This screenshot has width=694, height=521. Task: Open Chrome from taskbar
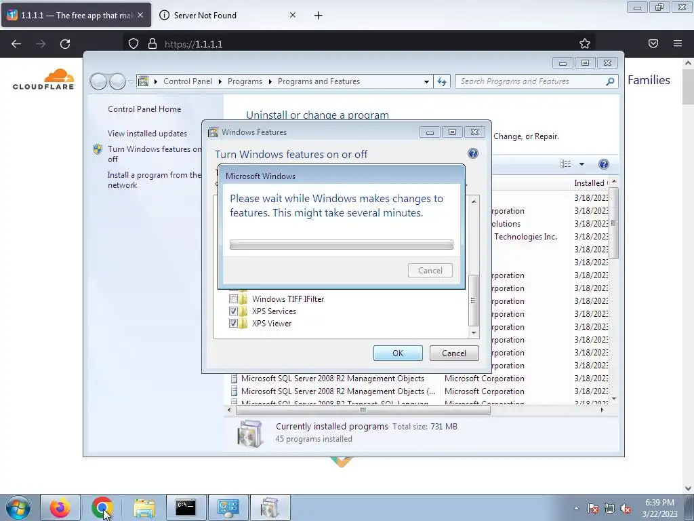tap(102, 507)
